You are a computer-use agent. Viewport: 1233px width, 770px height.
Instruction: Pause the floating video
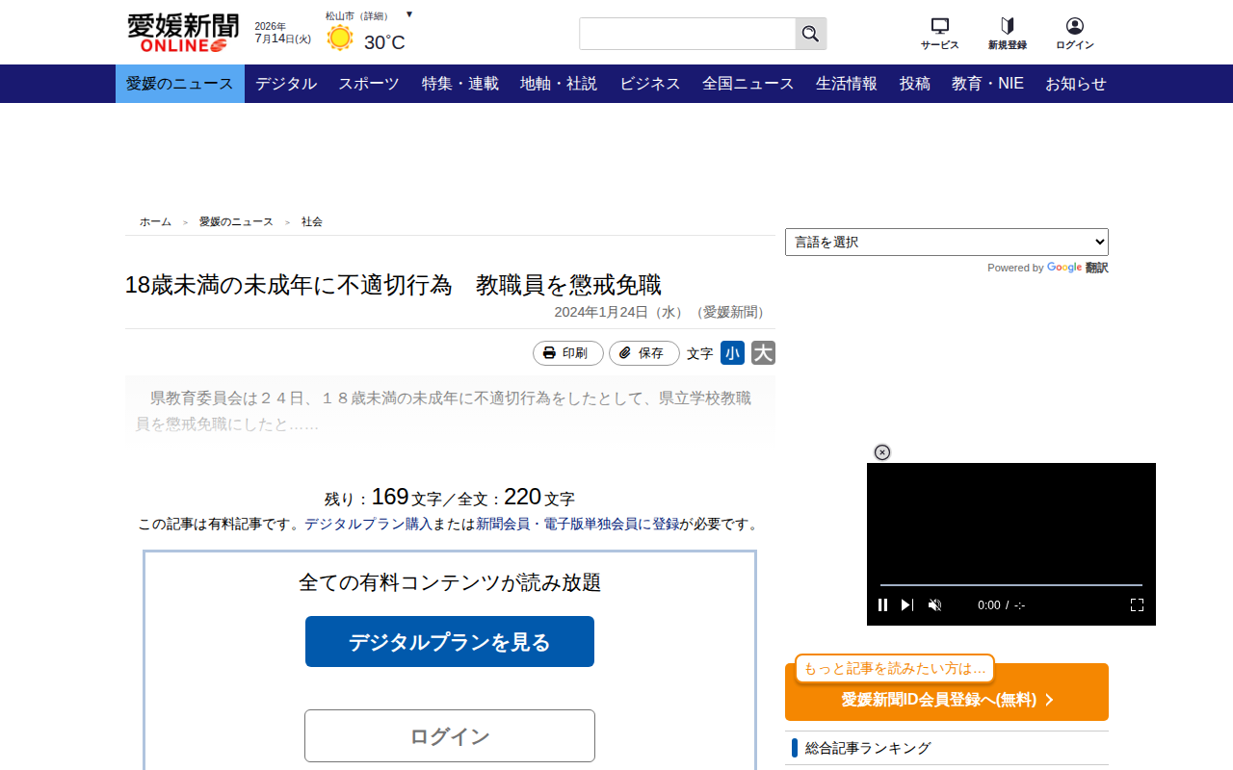[x=882, y=604]
